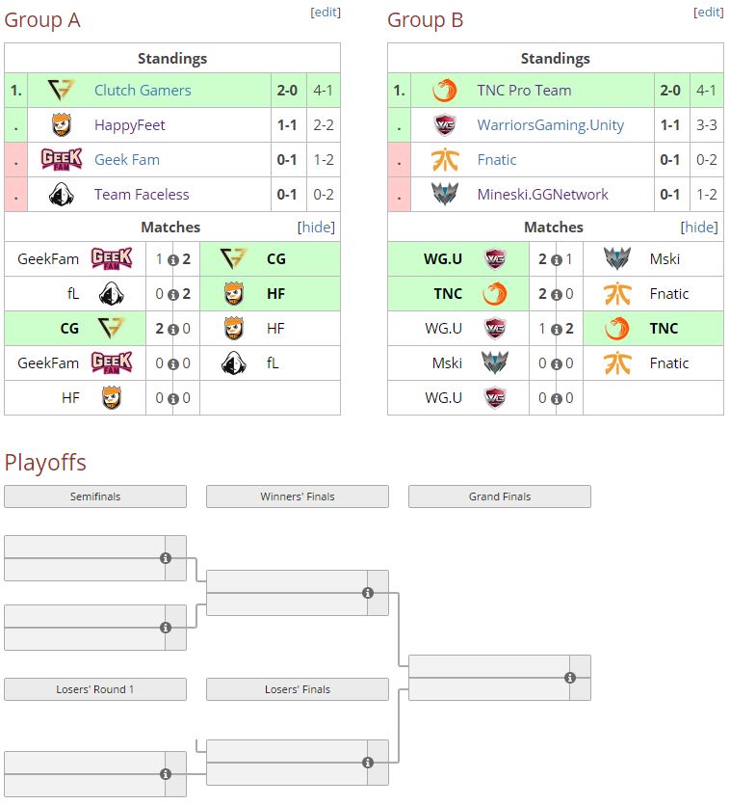Click Team Faceless logo in standings

pyautogui.click(x=62, y=195)
